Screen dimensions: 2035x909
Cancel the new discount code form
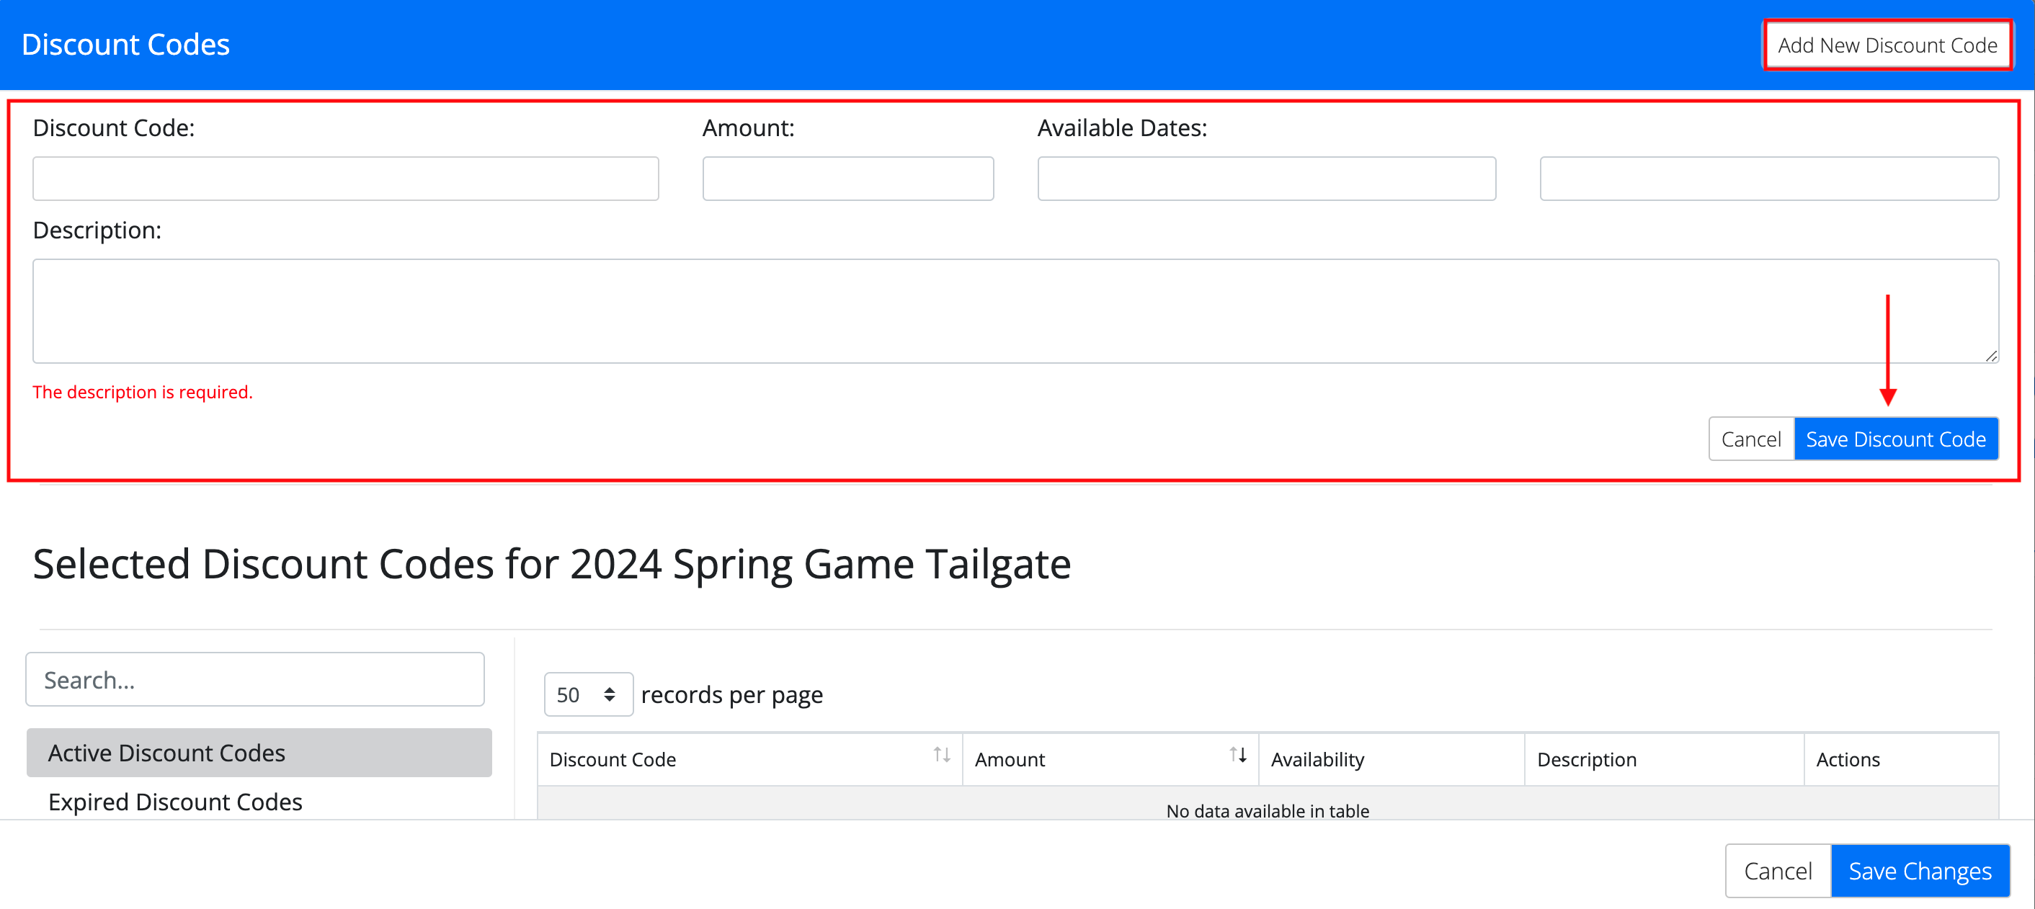click(1750, 439)
